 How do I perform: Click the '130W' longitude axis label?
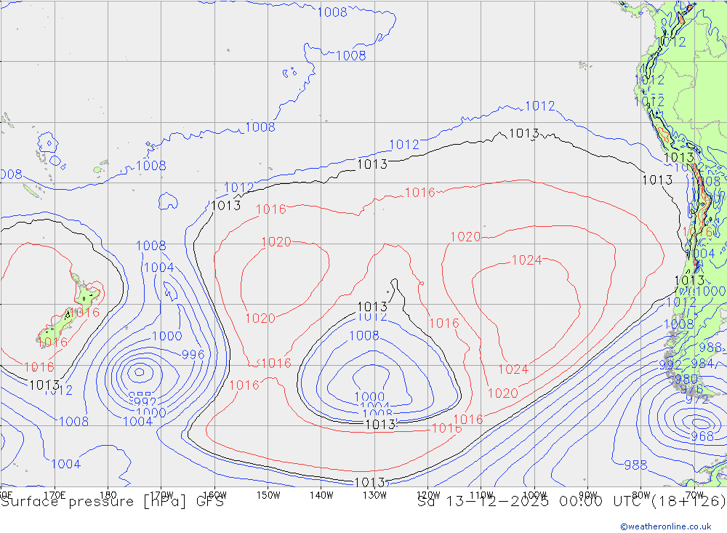(374, 495)
